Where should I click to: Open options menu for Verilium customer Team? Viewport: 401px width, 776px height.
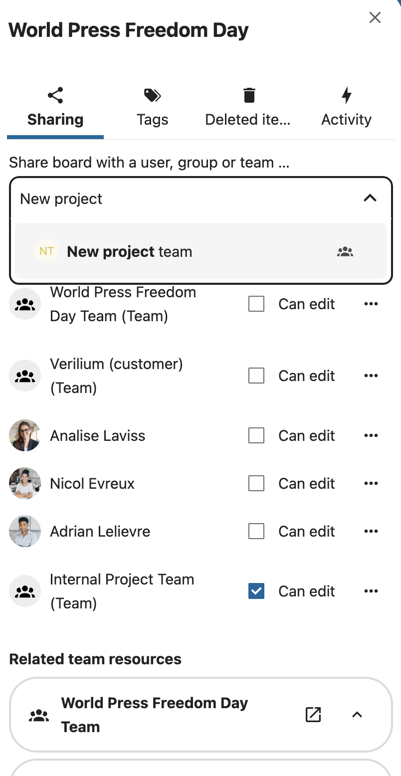[x=371, y=376]
